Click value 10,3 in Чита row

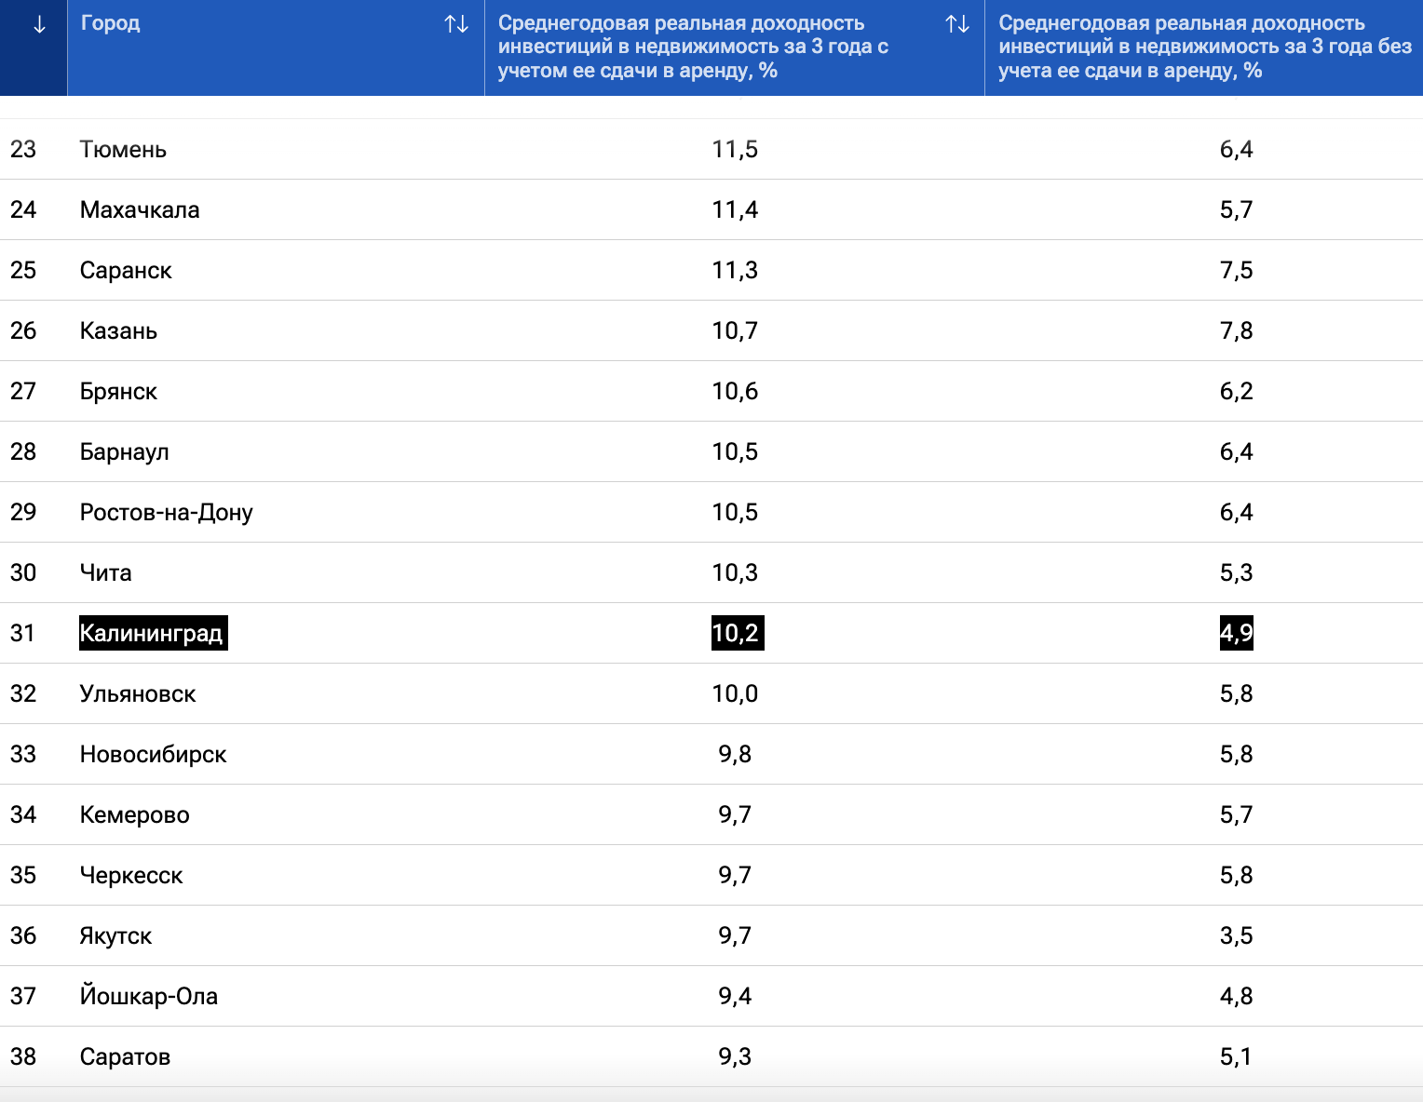click(x=735, y=573)
